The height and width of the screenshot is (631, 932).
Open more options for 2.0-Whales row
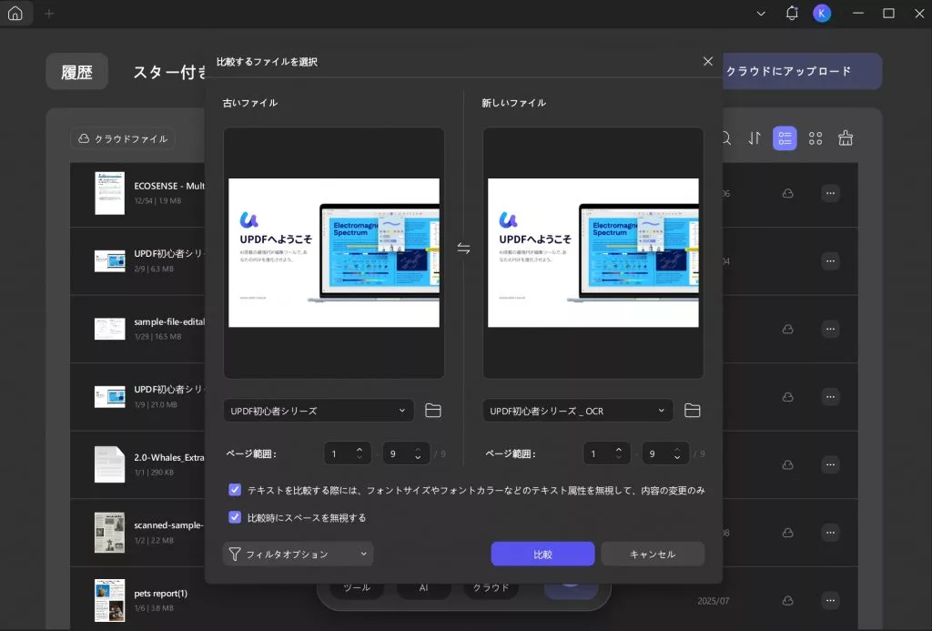coord(830,464)
